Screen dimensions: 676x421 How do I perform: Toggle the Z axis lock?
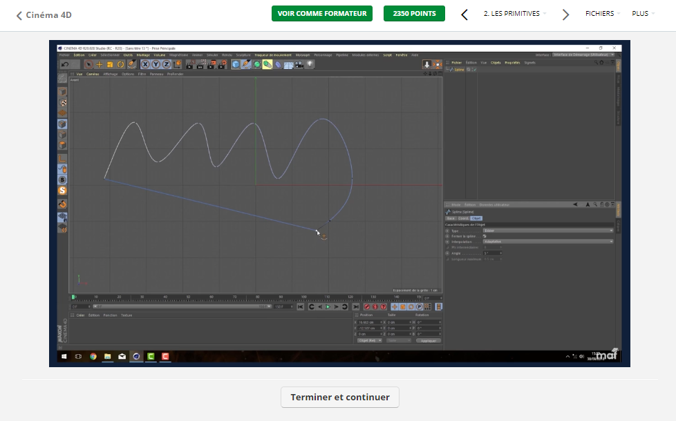point(166,65)
